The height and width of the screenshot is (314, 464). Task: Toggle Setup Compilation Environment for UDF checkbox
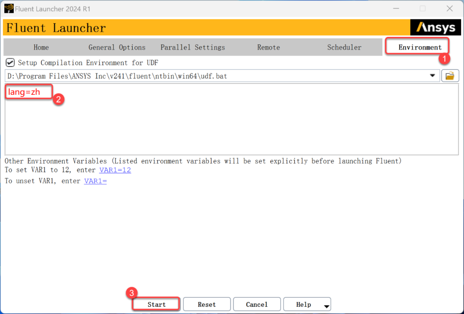tap(10, 63)
